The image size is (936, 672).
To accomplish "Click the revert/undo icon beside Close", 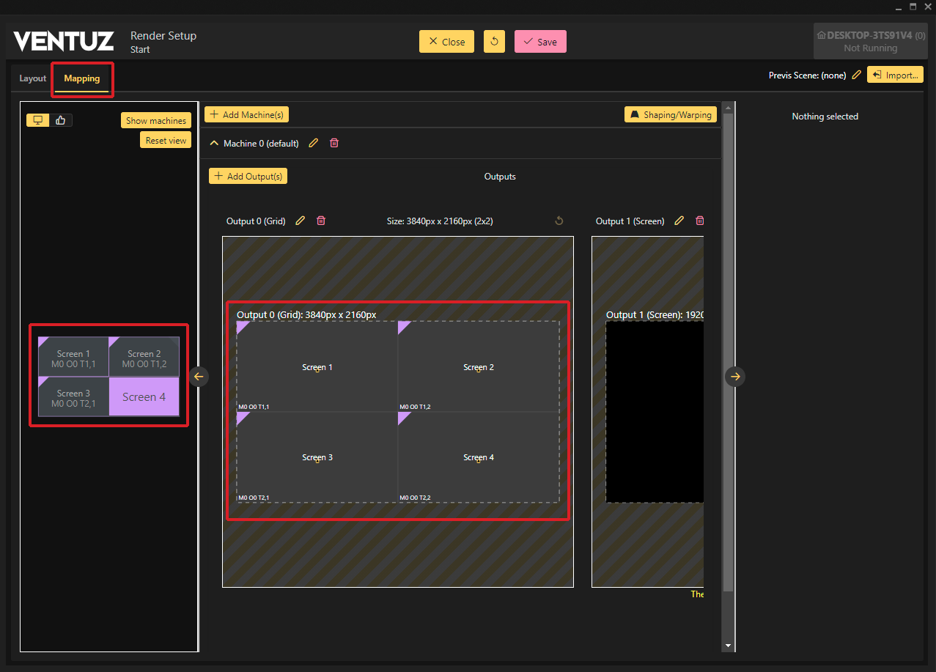I will [x=494, y=42].
